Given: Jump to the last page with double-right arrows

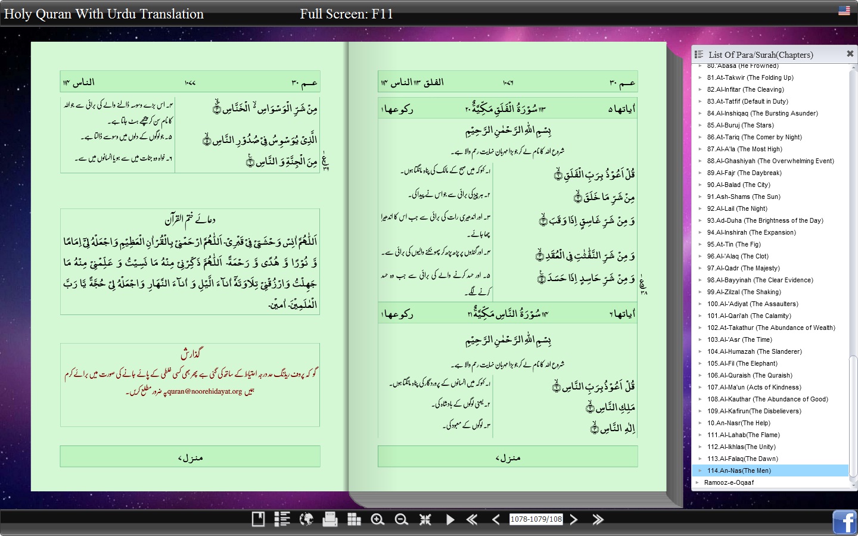Looking at the screenshot, I should (x=598, y=519).
